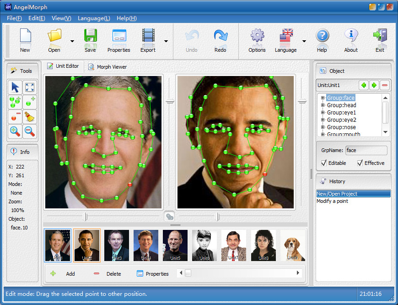Uncheck the Editable checkbox

click(324, 163)
